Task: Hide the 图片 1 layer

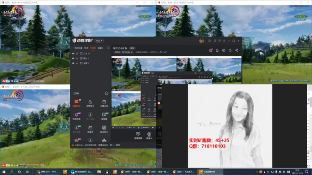Action: (73, 58)
